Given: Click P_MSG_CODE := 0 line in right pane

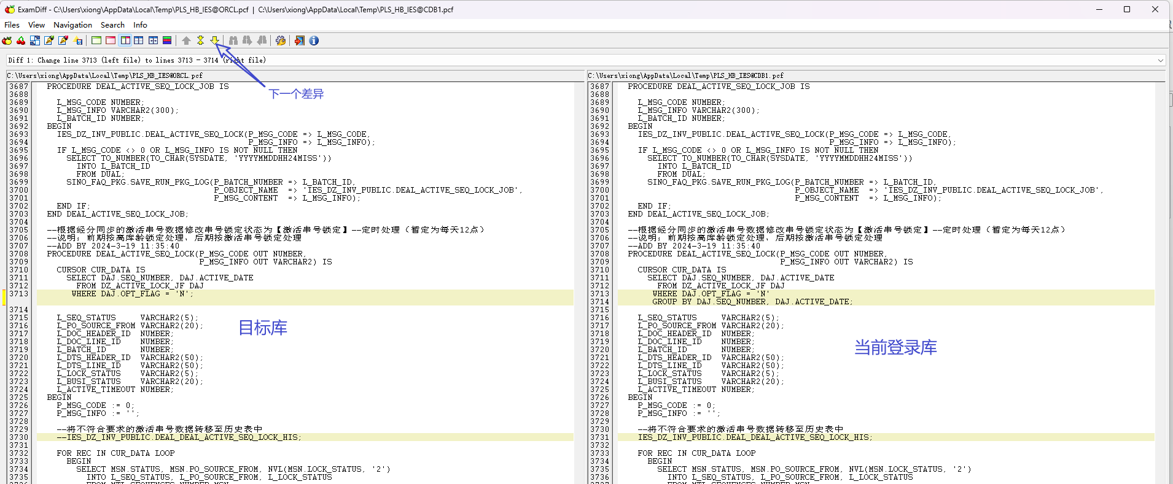Looking at the screenshot, I should [677, 405].
